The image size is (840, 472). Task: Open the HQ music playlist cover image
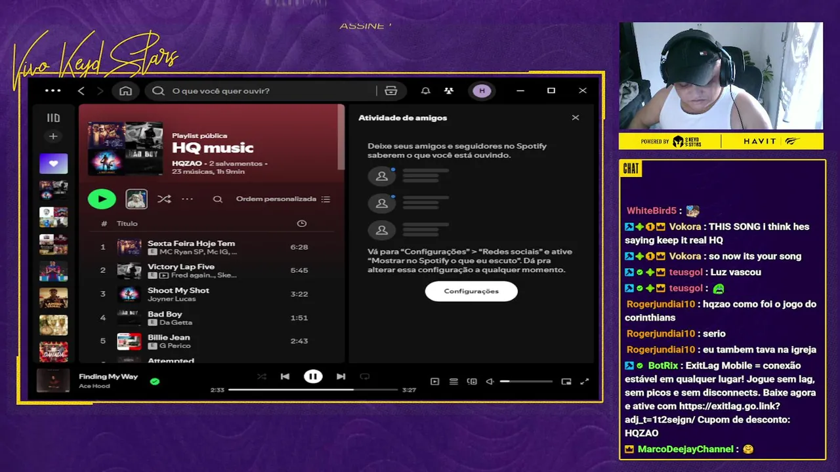125,148
